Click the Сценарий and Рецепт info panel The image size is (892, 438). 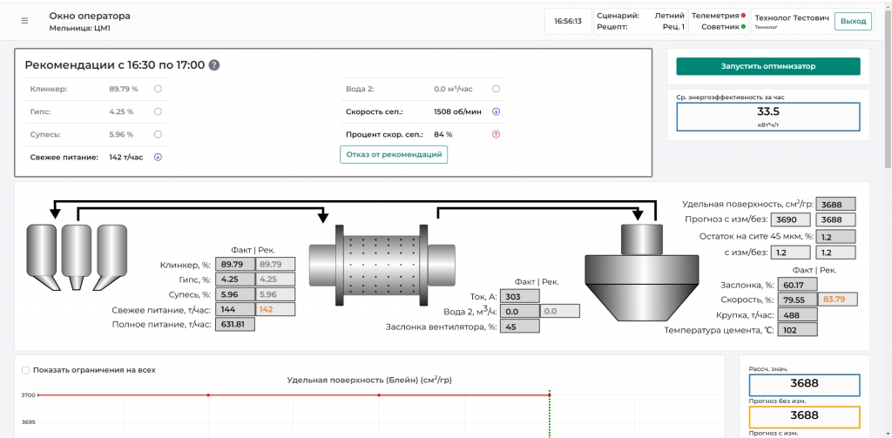point(640,22)
